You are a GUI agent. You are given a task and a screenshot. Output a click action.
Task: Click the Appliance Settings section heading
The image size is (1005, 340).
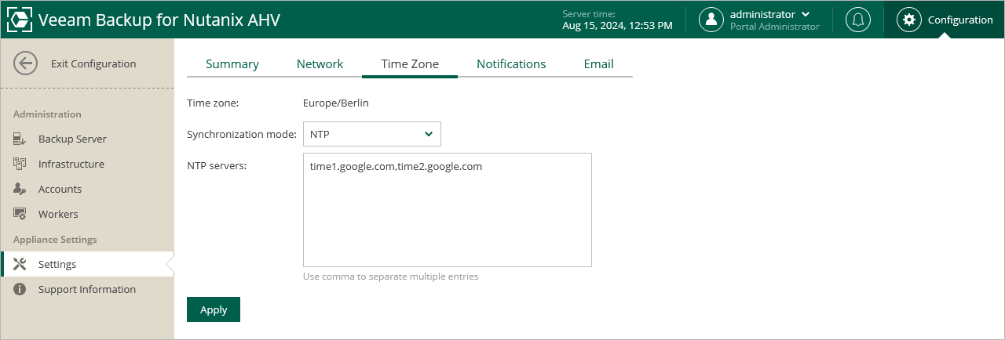pyautogui.click(x=55, y=240)
